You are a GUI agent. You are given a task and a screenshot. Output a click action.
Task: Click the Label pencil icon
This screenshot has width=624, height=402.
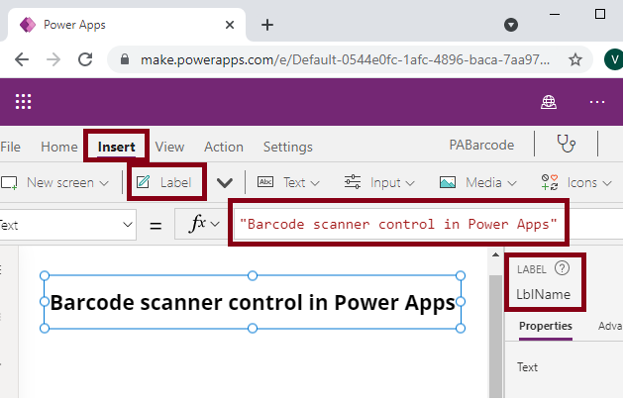click(x=143, y=182)
